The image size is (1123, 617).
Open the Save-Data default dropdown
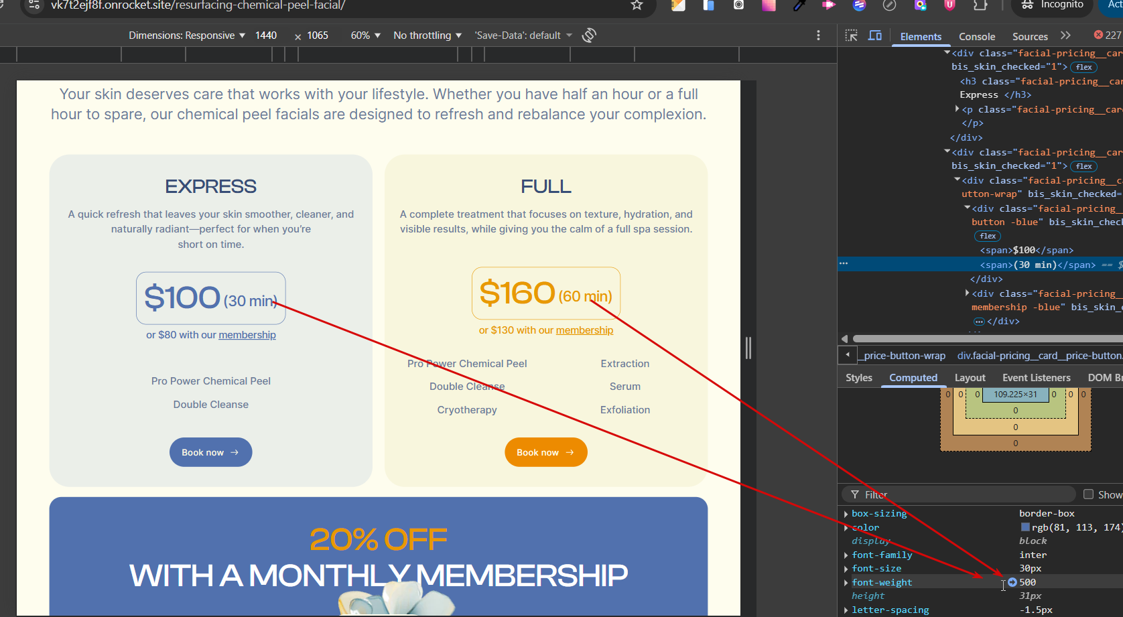click(523, 36)
